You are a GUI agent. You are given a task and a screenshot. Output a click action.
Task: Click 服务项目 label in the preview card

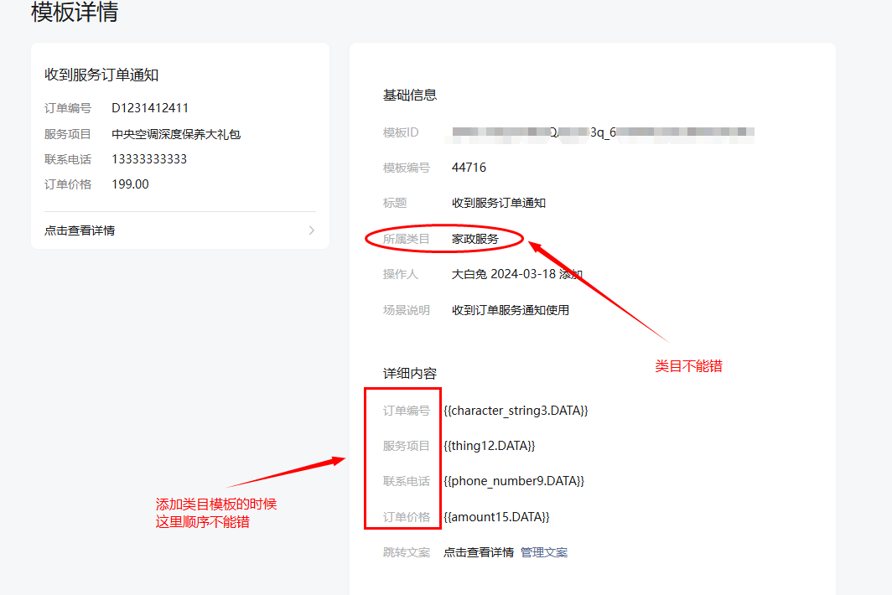coord(68,134)
